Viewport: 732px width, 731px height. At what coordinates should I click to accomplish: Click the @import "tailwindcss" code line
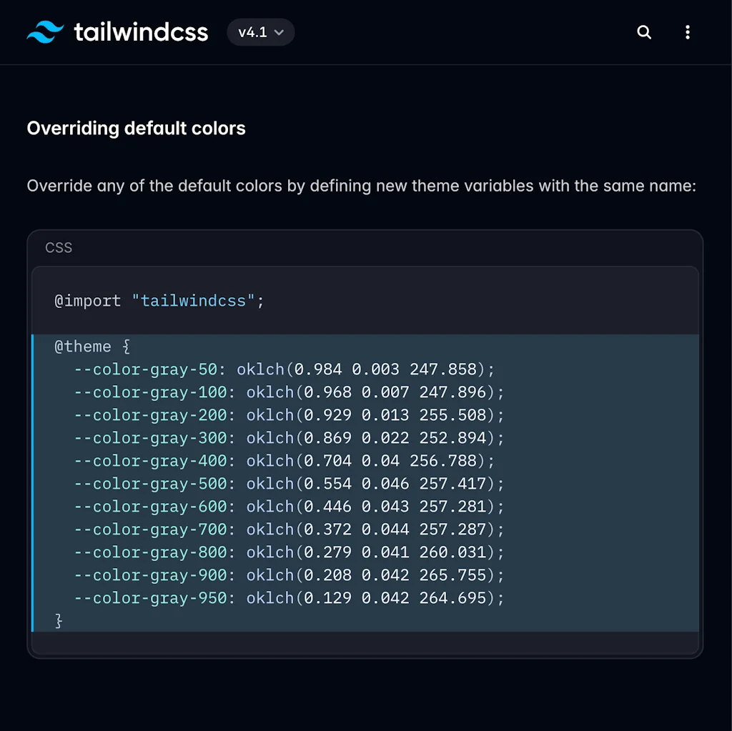pyautogui.click(x=159, y=301)
